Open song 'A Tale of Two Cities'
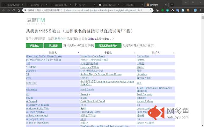Screen dimensions: 204x127 (x=37, y=123)
